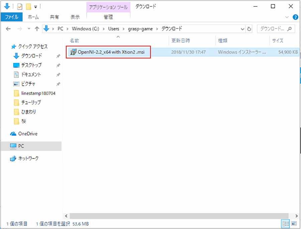Click the 54,900 KB size cell
The height and width of the screenshot is (229, 301).
[288, 52]
